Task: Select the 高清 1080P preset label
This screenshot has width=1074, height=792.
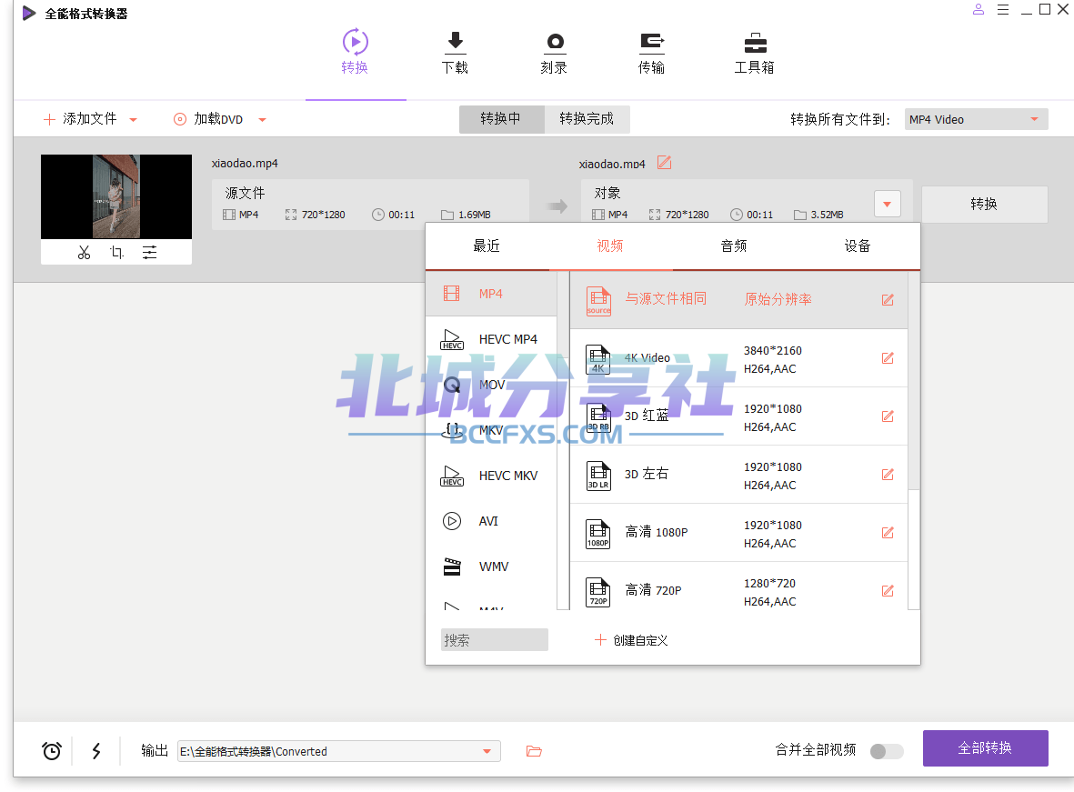Action: pyautogui.click(x=657, y=532)
